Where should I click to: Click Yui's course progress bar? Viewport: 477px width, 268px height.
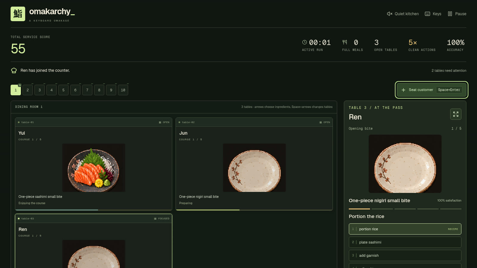(x=94, y=210)
